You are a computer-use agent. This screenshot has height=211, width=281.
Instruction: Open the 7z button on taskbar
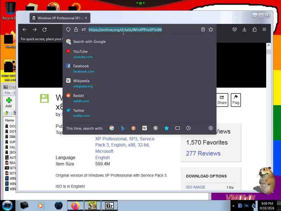pyautogui.click(x=109, y=206)
